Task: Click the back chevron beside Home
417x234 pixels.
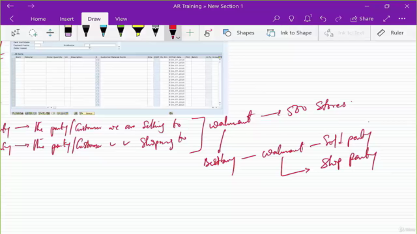Action: pyautogui.click(x=12, y=19)
